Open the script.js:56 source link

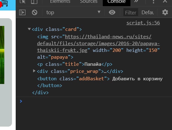[x=143, y=23]
